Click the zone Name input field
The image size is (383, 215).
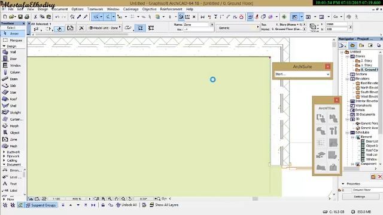[x=196, y=24]
